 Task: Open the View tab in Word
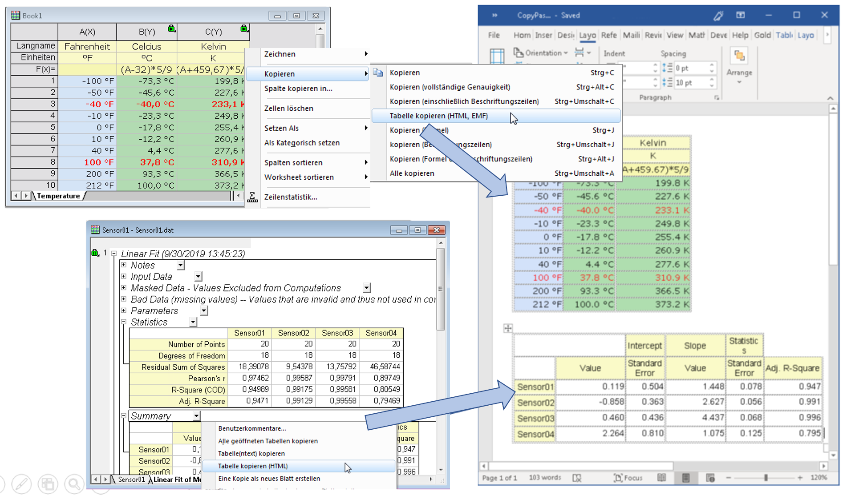tap(674, 35)
